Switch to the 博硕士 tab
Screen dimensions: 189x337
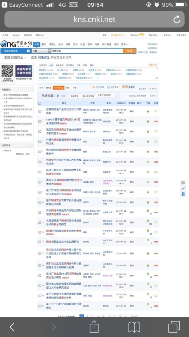pyautogui.click(x=52, y=44)
